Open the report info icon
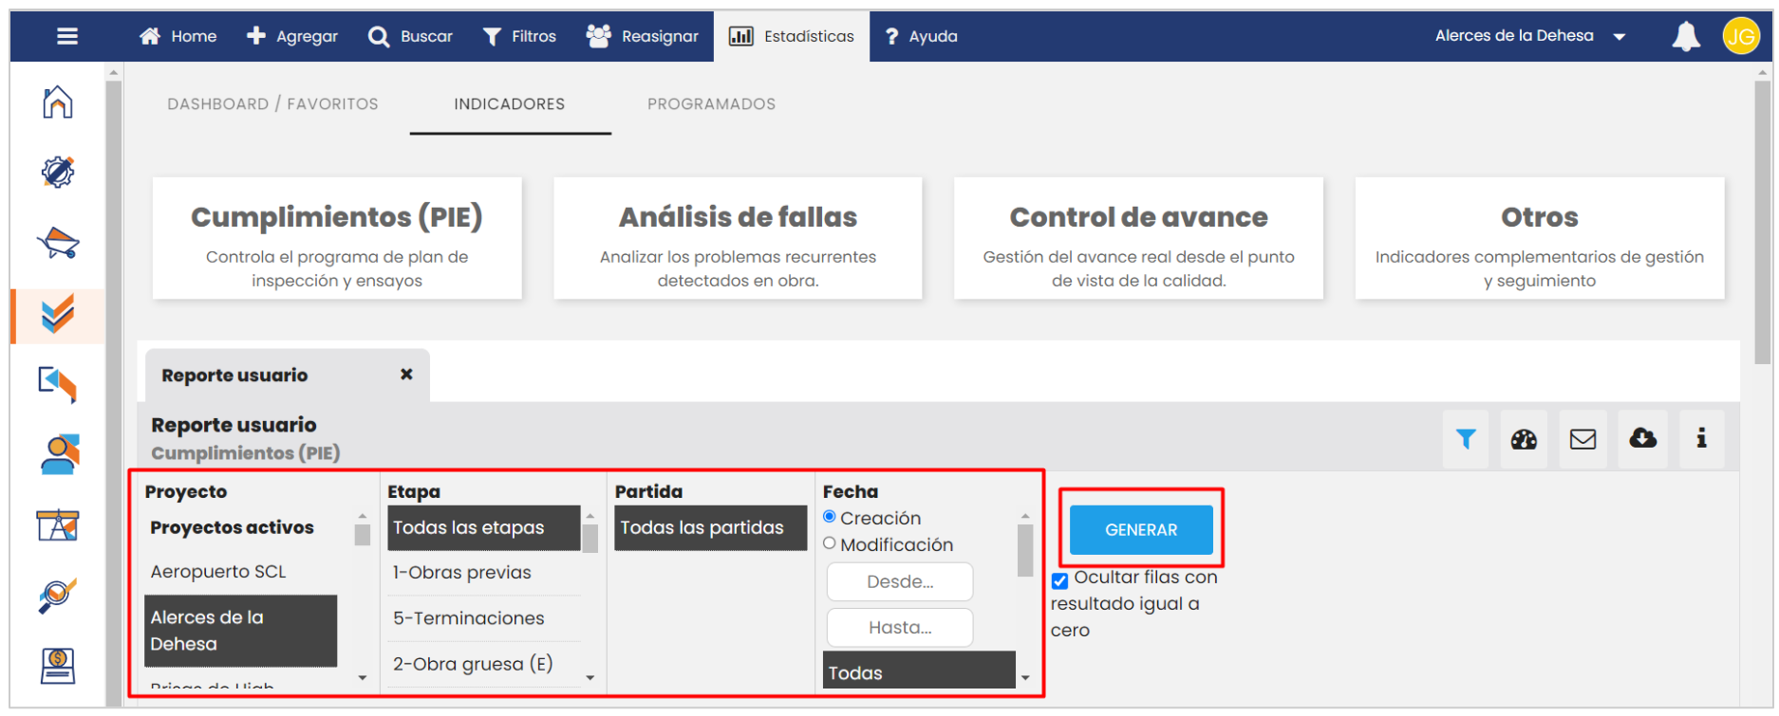 pos(1701,438)
